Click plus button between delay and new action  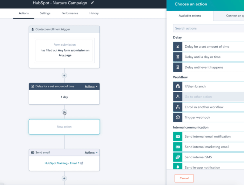[64, 112]
